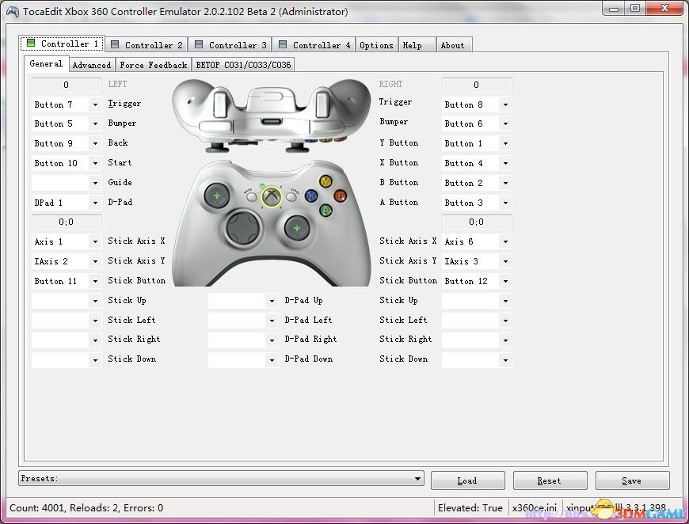This screenshot has height=524, width=689.
Task: Switch to the Force Feedback sub-tab
Action: click(x=154, y=65)
